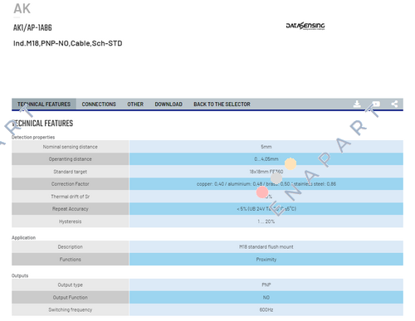415x321 pixels.
Task: Click Back to the Selector link
Action: (222, 105)
